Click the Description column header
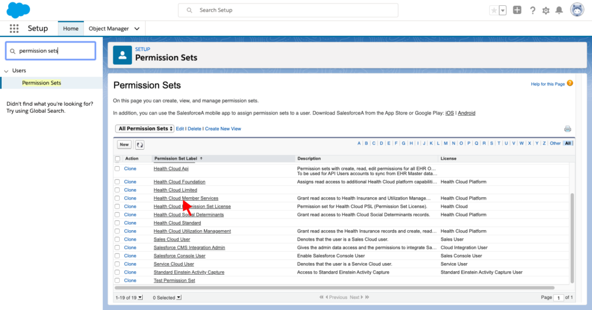Screen dimensions: 592x310 (x=309, y=158)
